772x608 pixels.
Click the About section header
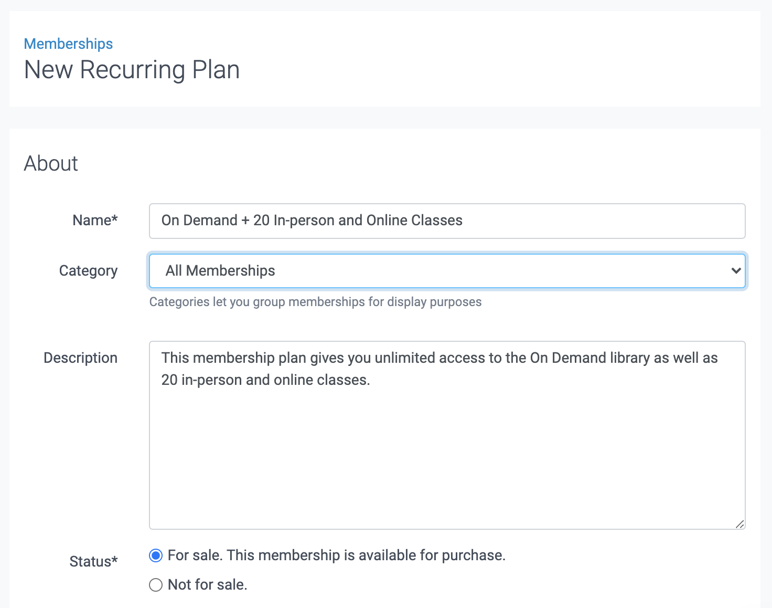coord(50,163)
